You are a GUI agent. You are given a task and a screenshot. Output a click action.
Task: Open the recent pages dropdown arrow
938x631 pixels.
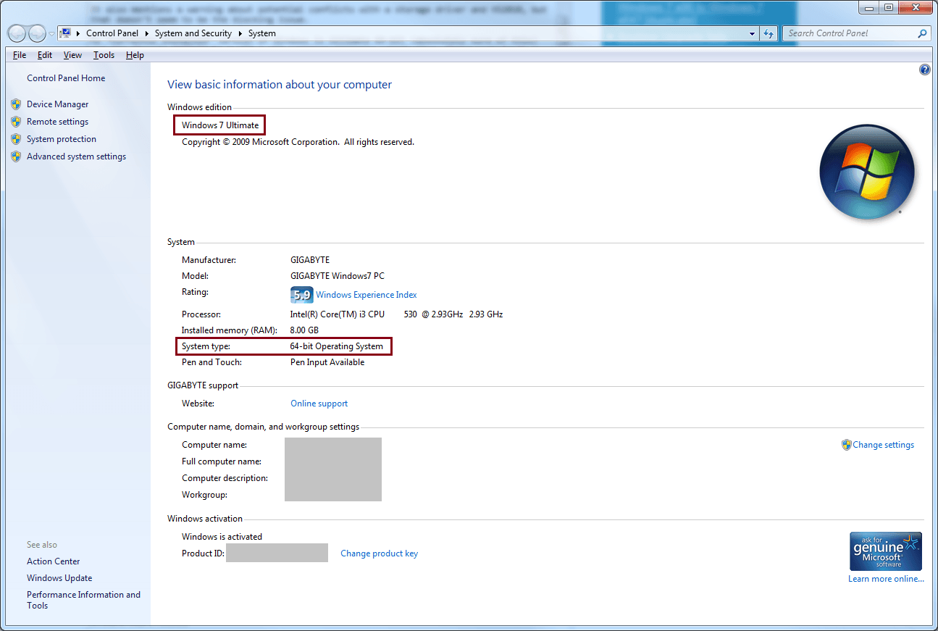(x=51, y=34)
